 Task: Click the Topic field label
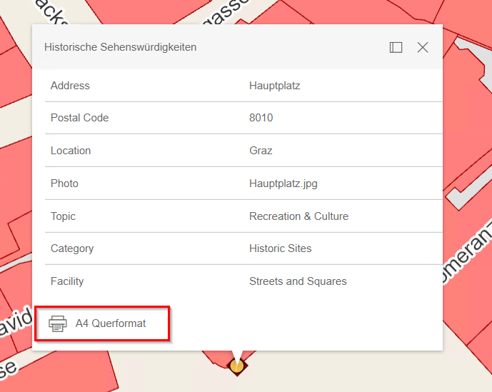63,216
